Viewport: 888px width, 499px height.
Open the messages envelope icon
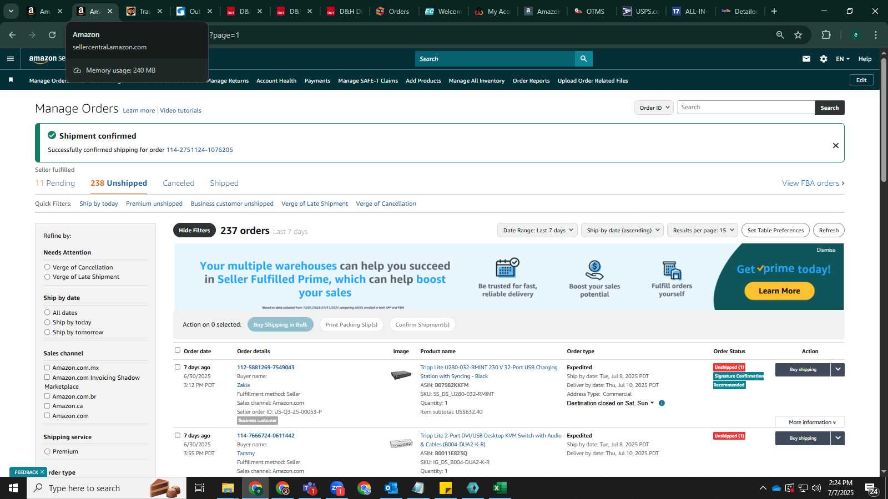[806, 59]
